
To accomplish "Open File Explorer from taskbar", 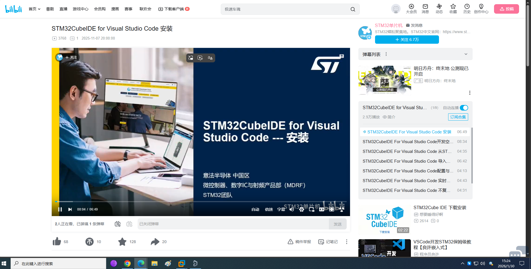I will click(154, 263).
